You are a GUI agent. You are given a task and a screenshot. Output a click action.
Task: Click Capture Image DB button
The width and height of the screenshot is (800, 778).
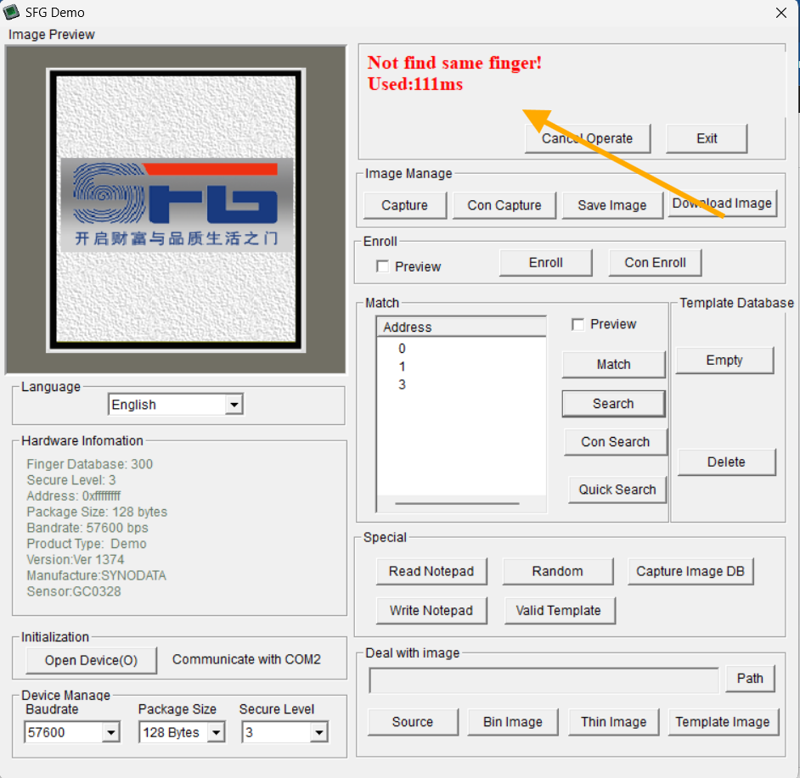[x=690, y=572]
